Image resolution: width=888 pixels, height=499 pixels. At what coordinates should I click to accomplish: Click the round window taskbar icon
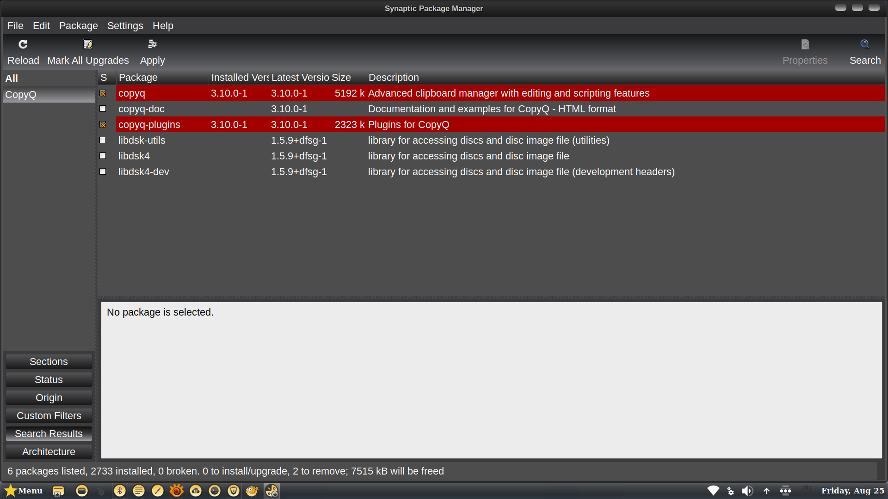click(82, 491)
